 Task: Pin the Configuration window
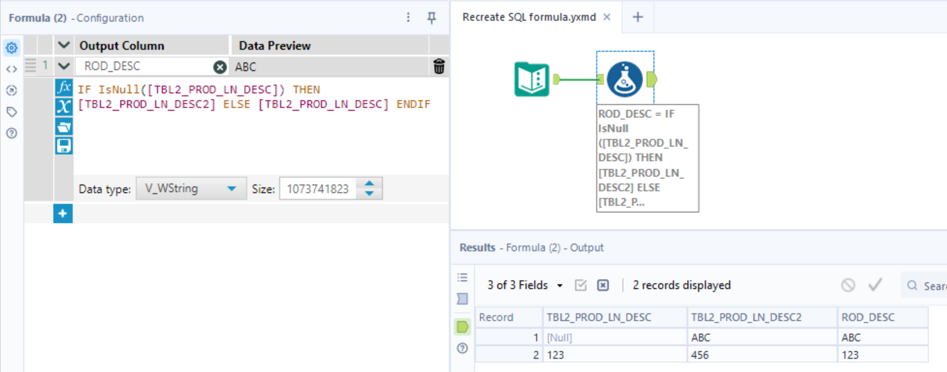431,17
